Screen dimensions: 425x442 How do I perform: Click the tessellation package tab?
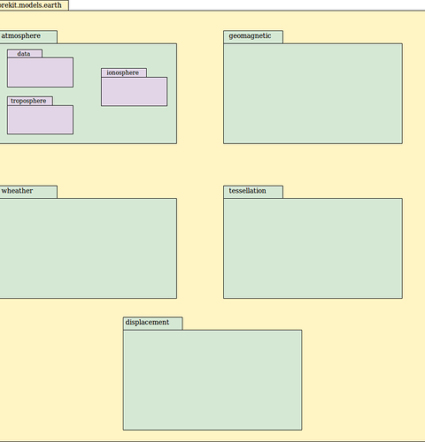click(x=253, y=192)
